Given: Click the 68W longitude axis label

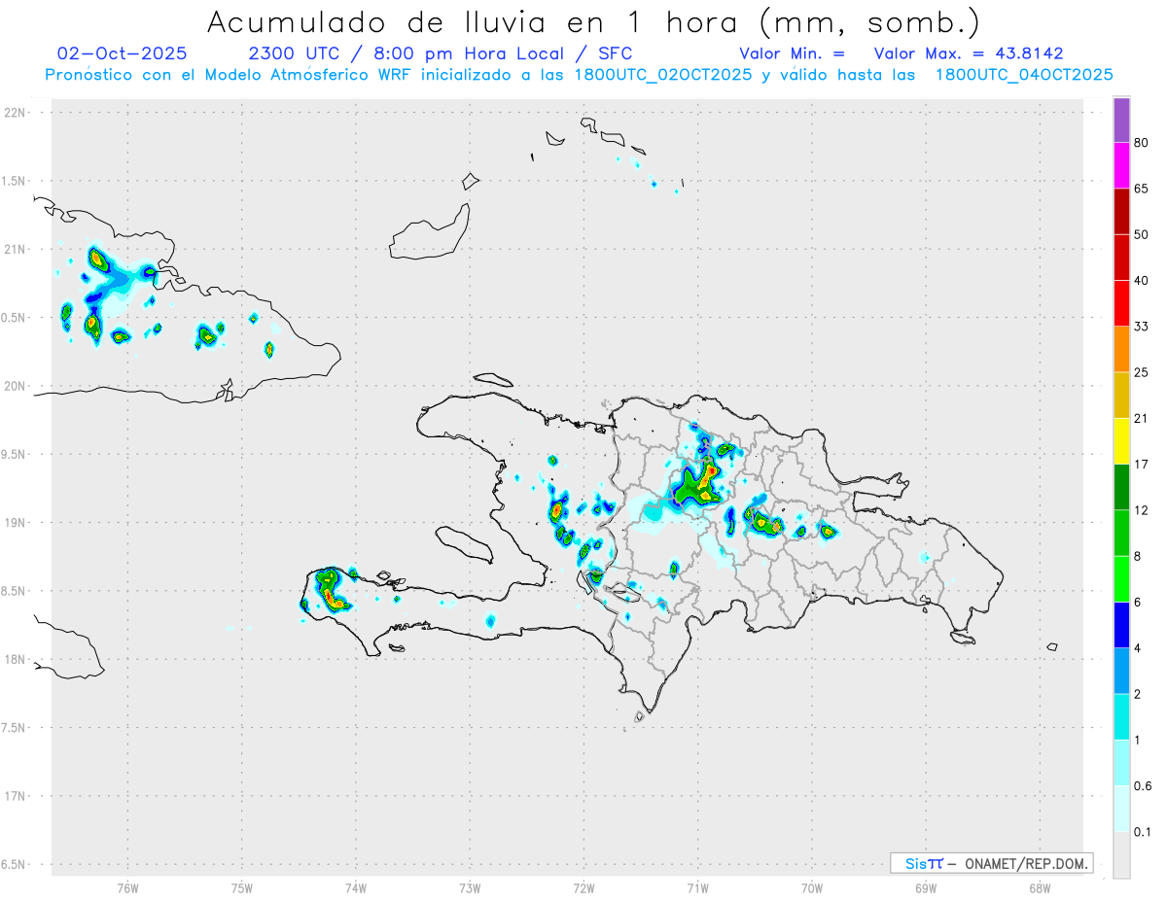Looking at the screenshot, I should click(1040, 887).
